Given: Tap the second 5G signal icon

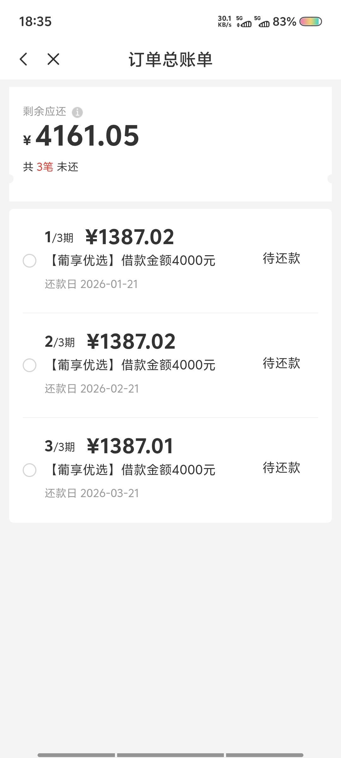Looking at the screenshot, I should coord(262,21).
